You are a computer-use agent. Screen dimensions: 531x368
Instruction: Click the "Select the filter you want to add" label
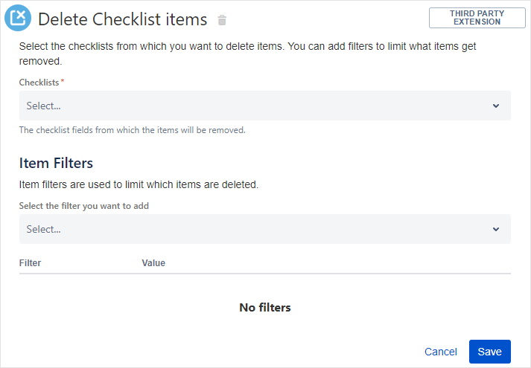pos(83,206)
